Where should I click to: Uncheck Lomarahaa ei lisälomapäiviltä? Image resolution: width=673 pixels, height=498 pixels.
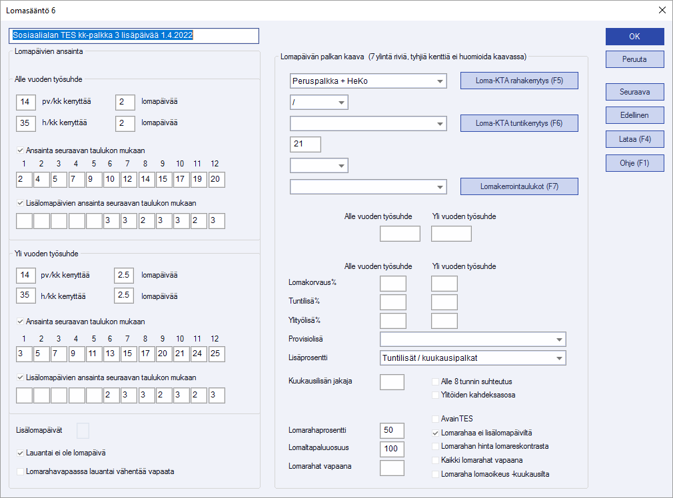(436, 433)
